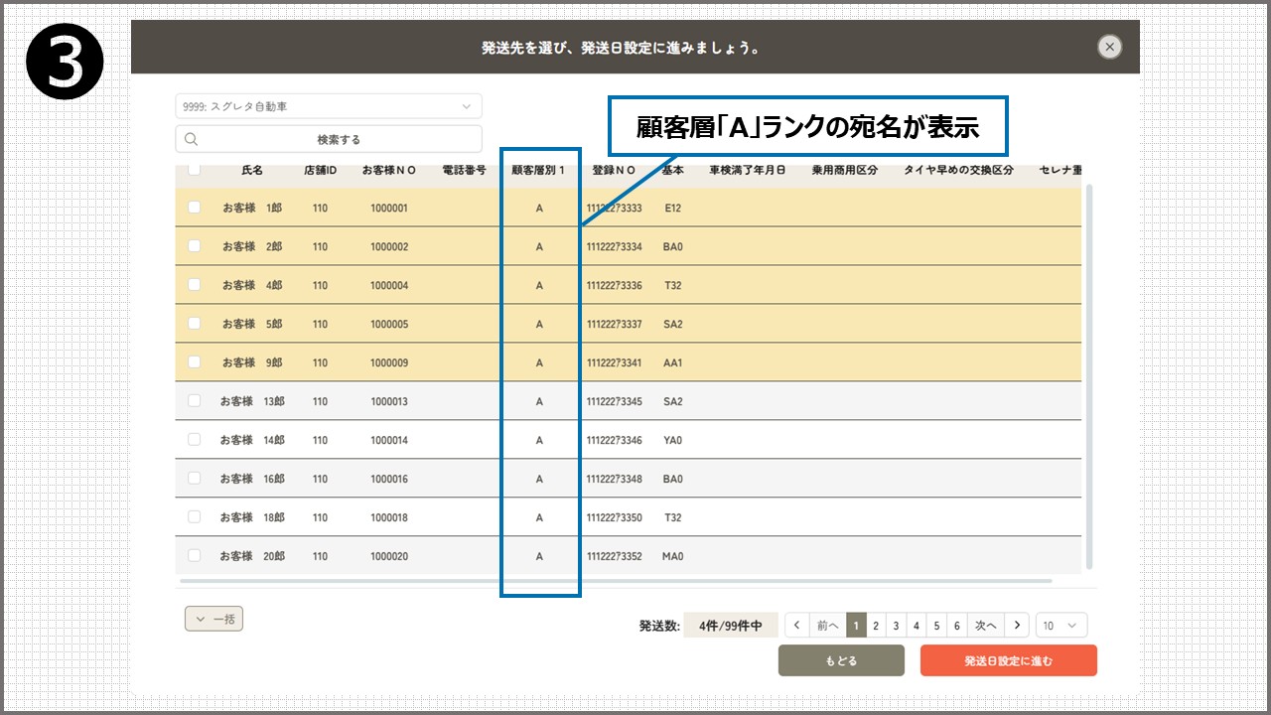Check the box for お客様 4郎
1271x715 pixels.
click(195, 284)
